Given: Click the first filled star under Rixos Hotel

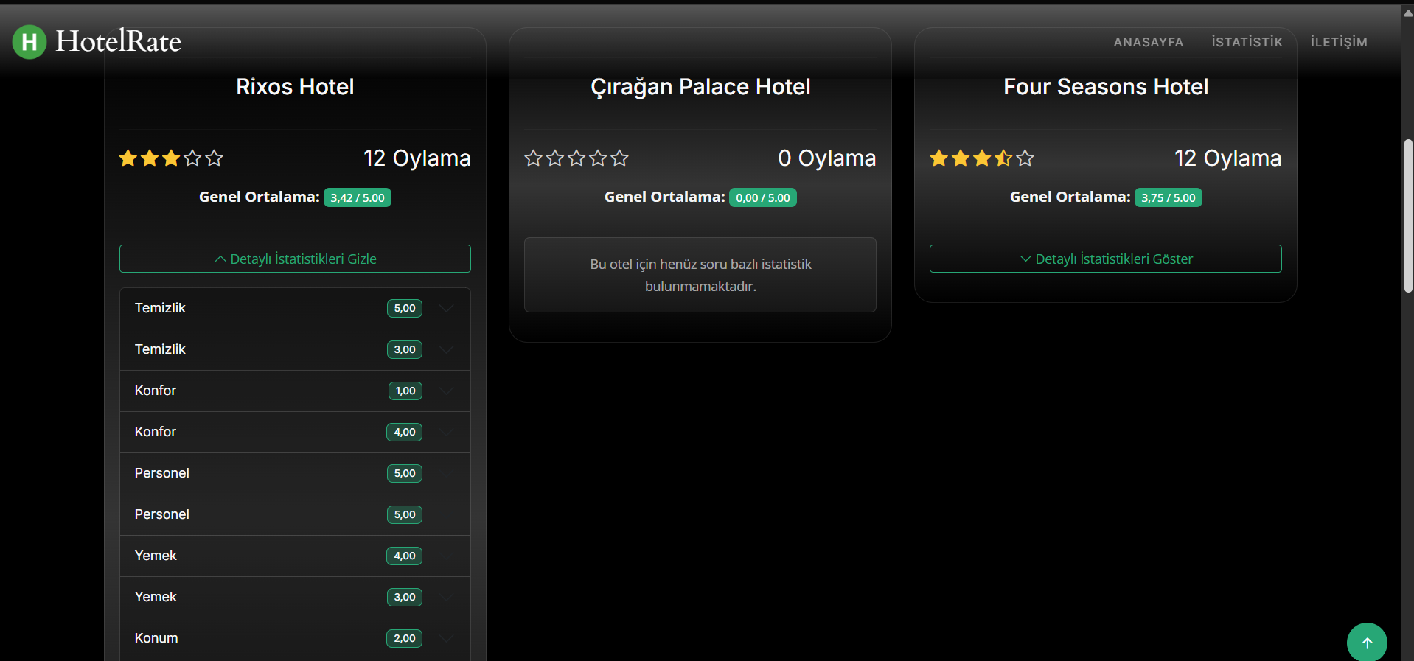Looking at the screenshot, I should [x=128, y=158].
